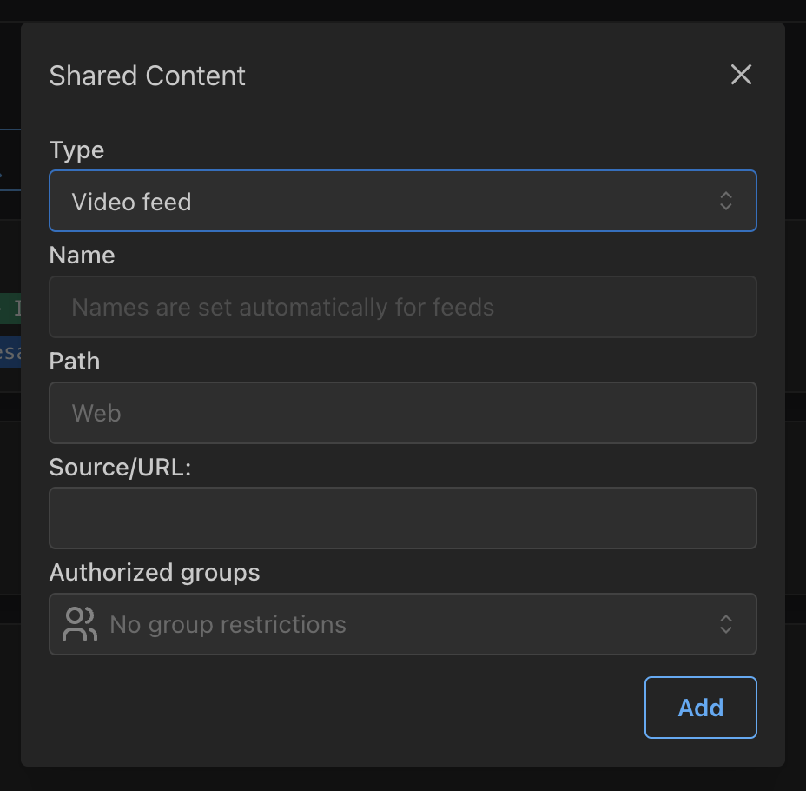Click the people icon in Authorized groups field
Viewport: 806px width, 791px height.
tap(78, 624)
